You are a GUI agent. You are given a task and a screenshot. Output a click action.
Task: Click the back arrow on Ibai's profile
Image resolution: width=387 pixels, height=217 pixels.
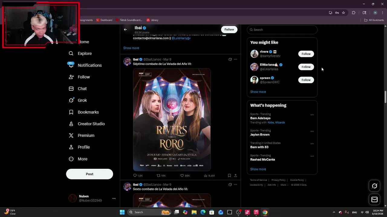coord(125,30)
